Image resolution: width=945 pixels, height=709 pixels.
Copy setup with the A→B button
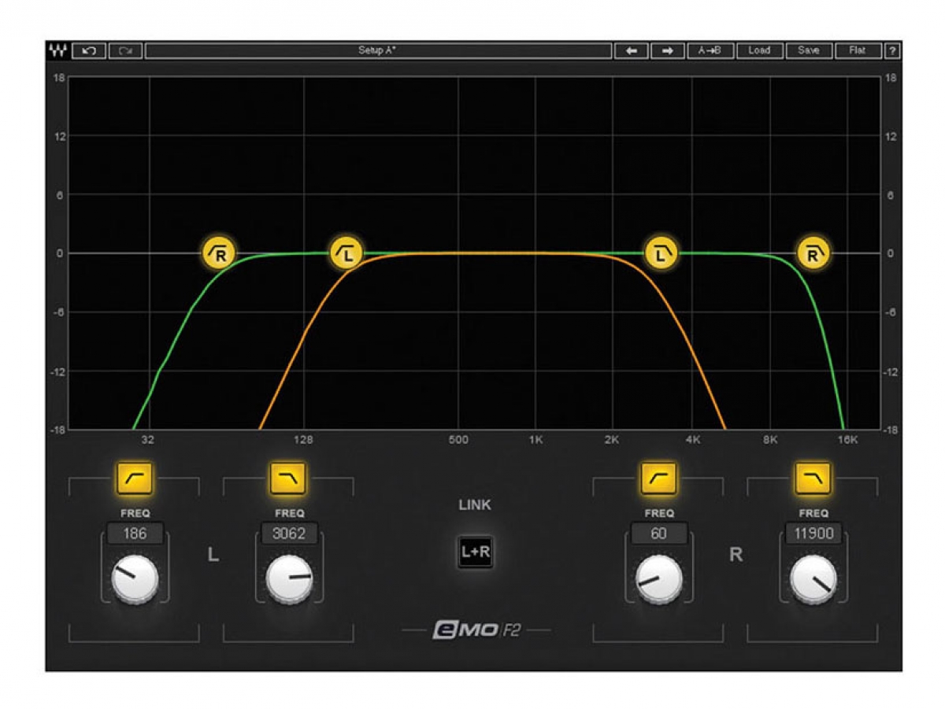click(x=710, y=50)
